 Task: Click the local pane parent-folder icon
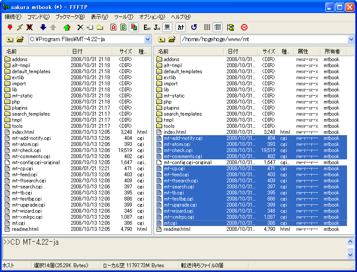(x=10, y=39)
